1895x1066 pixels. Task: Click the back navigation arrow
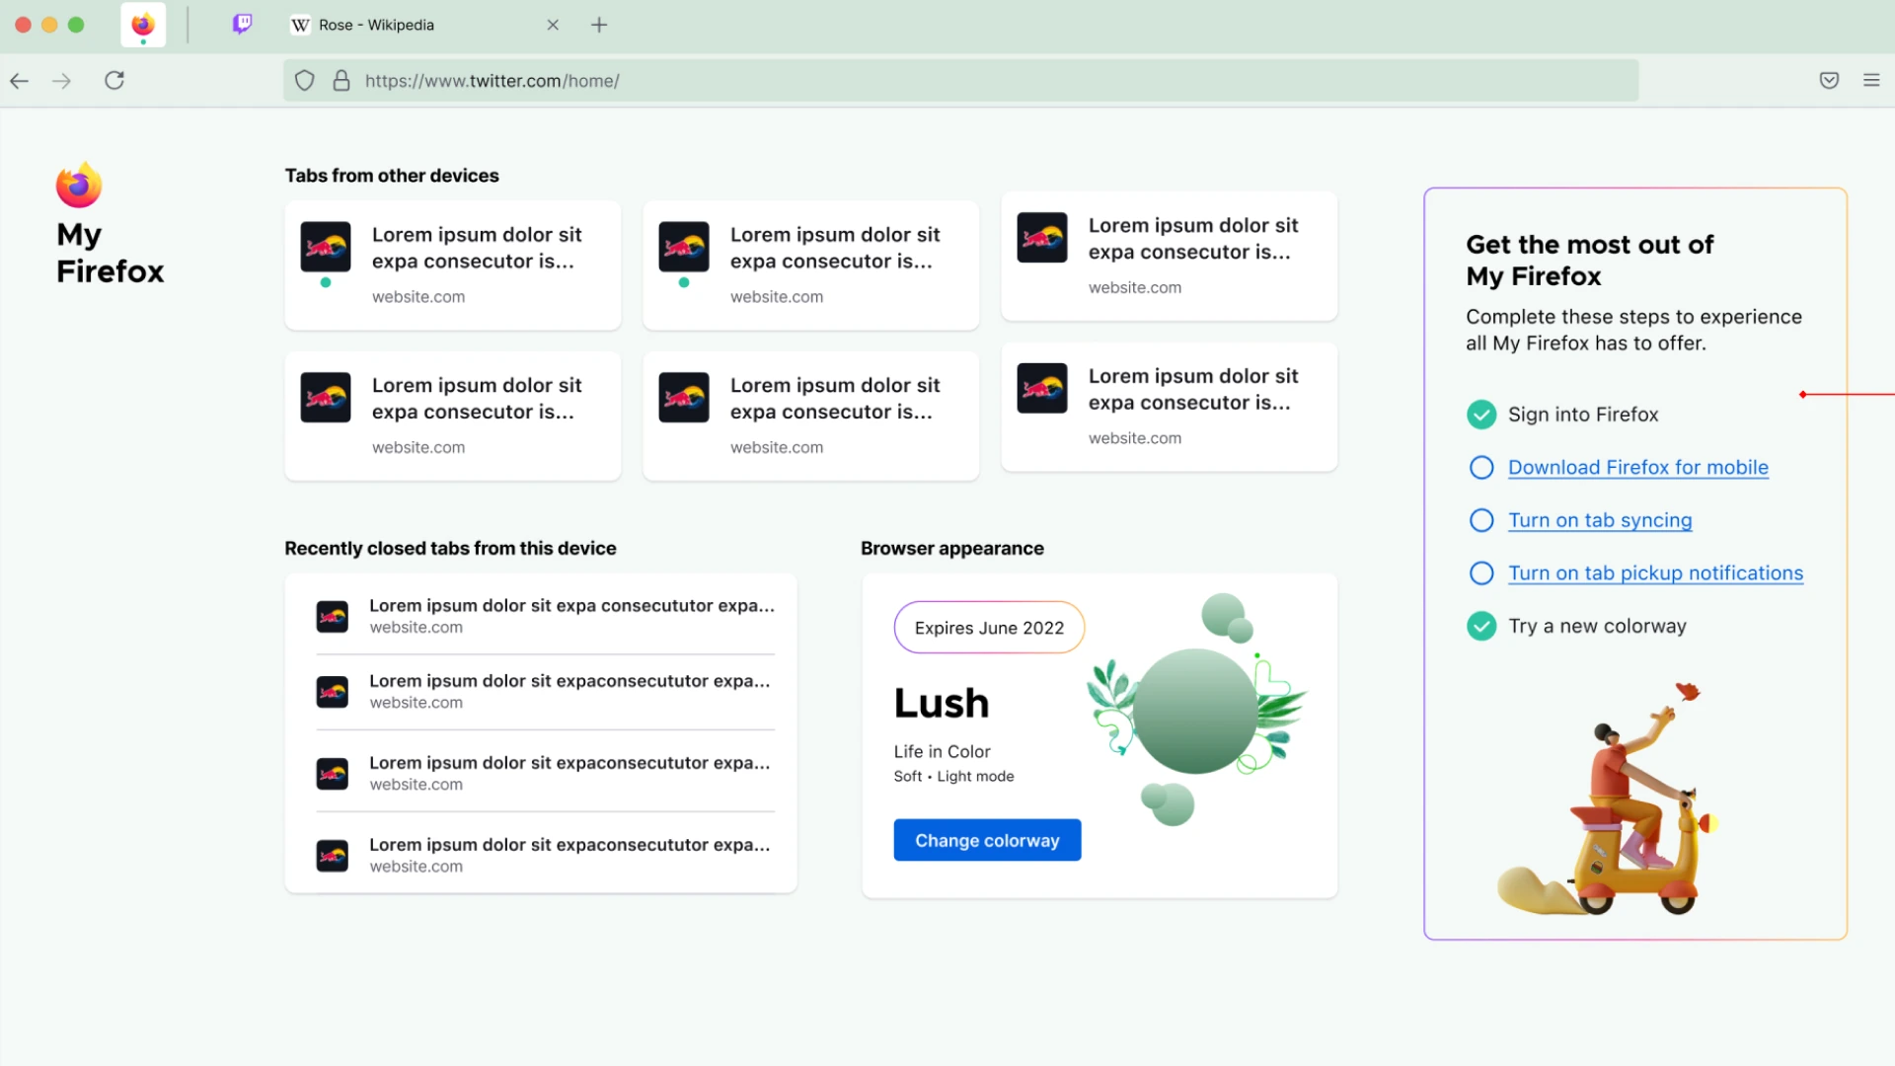tap(20, 81)
